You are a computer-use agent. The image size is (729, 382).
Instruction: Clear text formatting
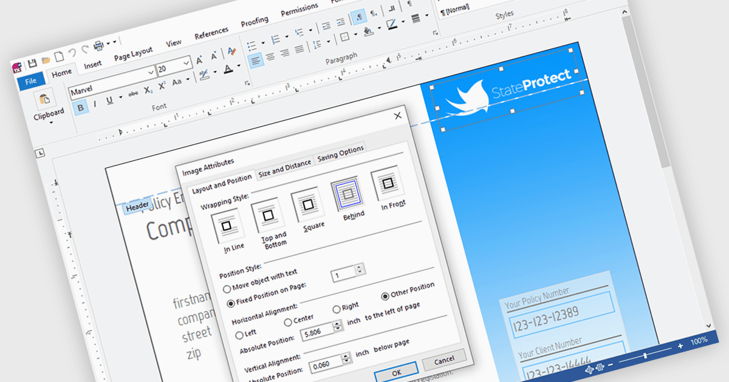[231, 51]
